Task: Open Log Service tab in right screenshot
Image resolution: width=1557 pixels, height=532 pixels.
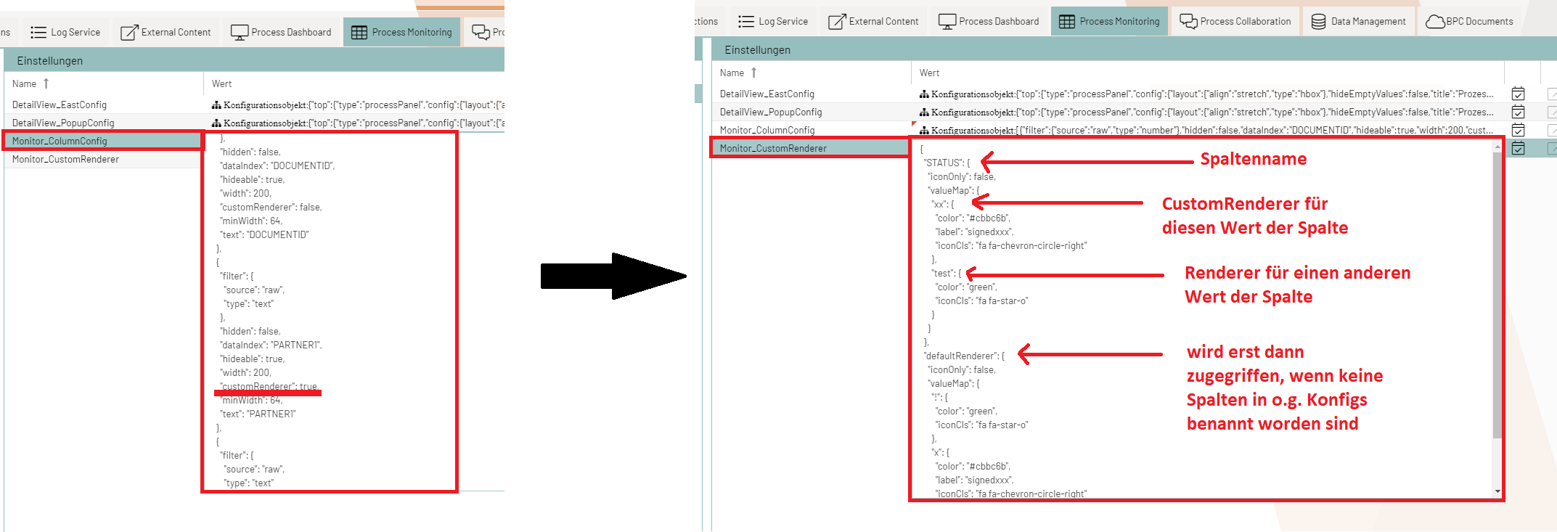Action: pyautogui.click(x=773, y=21)
